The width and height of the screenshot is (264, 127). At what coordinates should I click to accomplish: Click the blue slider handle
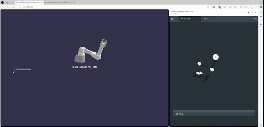[16, 69]
